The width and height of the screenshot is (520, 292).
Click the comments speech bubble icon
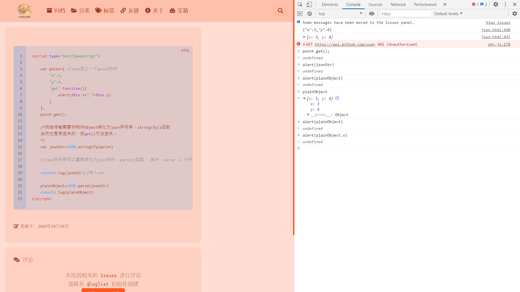pyautogui.click(x=17, y=260)
